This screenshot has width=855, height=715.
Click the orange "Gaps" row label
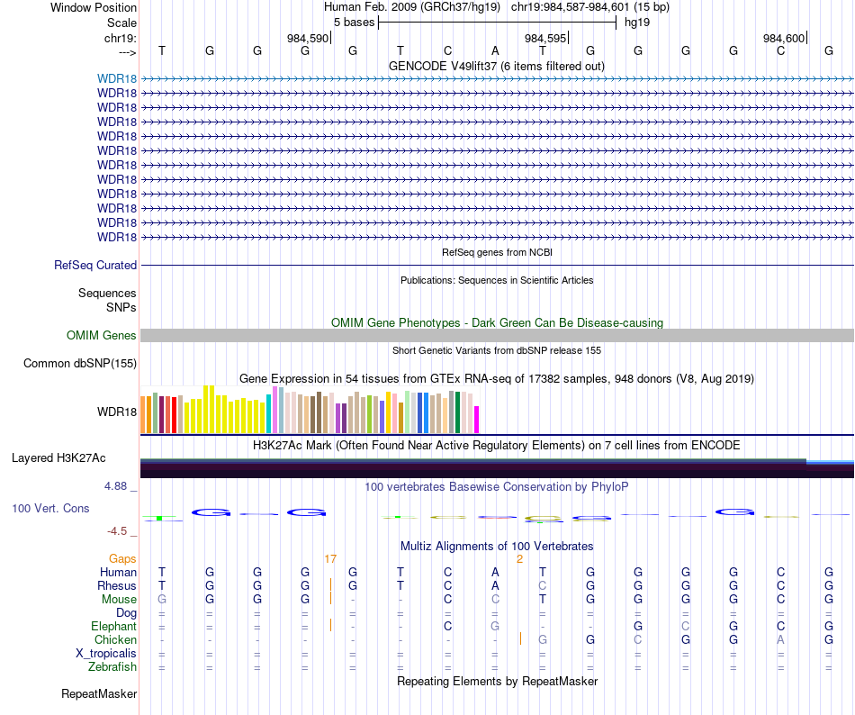[122, 558]
